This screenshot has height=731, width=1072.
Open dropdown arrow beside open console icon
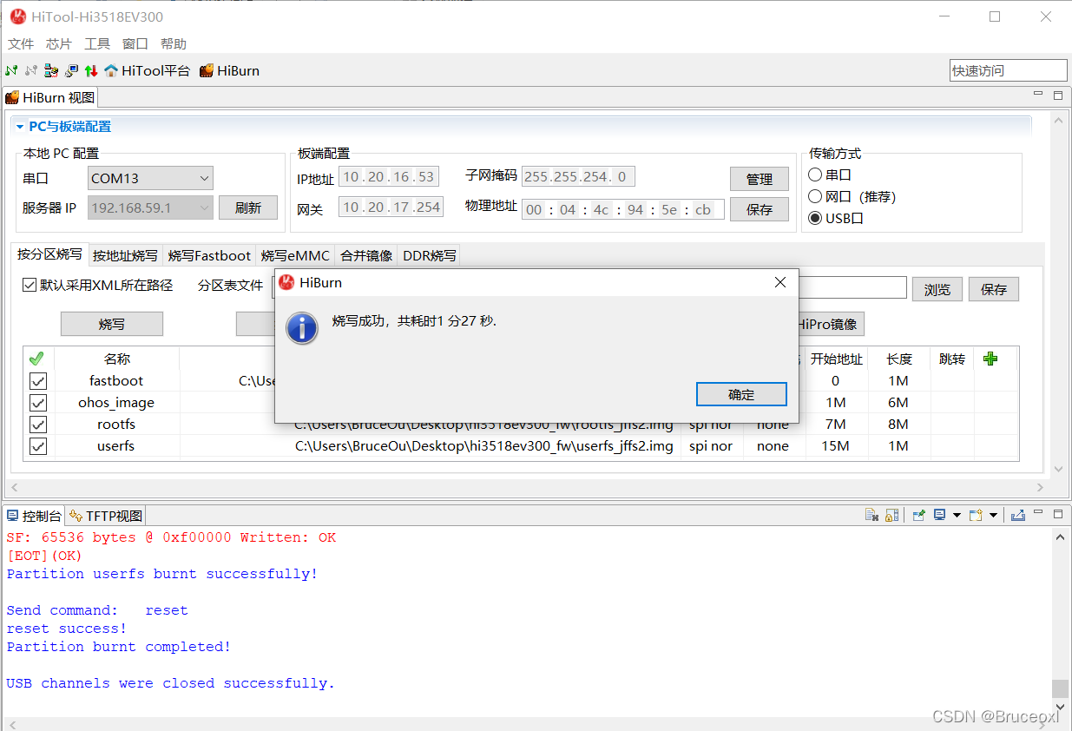994,516
